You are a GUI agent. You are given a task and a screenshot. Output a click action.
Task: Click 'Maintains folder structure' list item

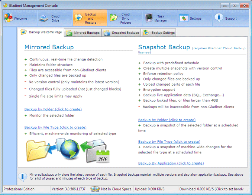click(51, 65)
